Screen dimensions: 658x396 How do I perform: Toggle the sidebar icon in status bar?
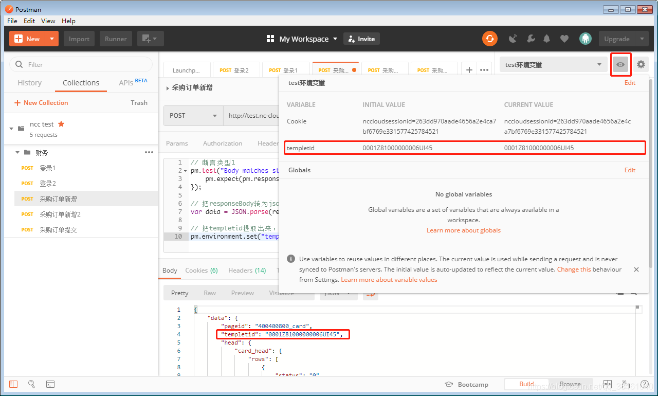[13, 384]
